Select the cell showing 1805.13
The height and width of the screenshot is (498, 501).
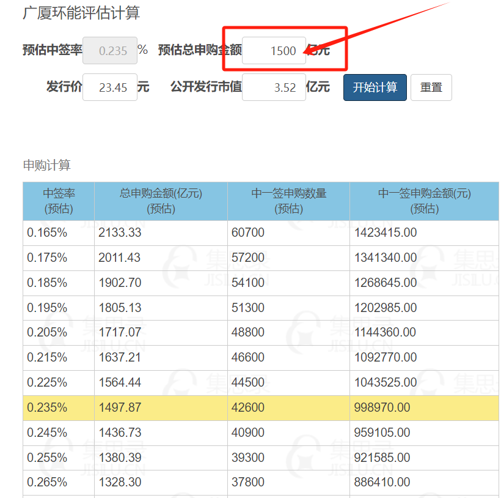tap(161, 308)
